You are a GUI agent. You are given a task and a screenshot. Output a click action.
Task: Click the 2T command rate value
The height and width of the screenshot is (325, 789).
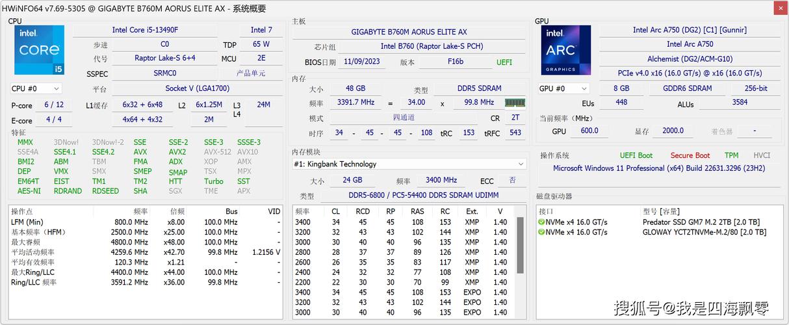click(x=515, y=118)
